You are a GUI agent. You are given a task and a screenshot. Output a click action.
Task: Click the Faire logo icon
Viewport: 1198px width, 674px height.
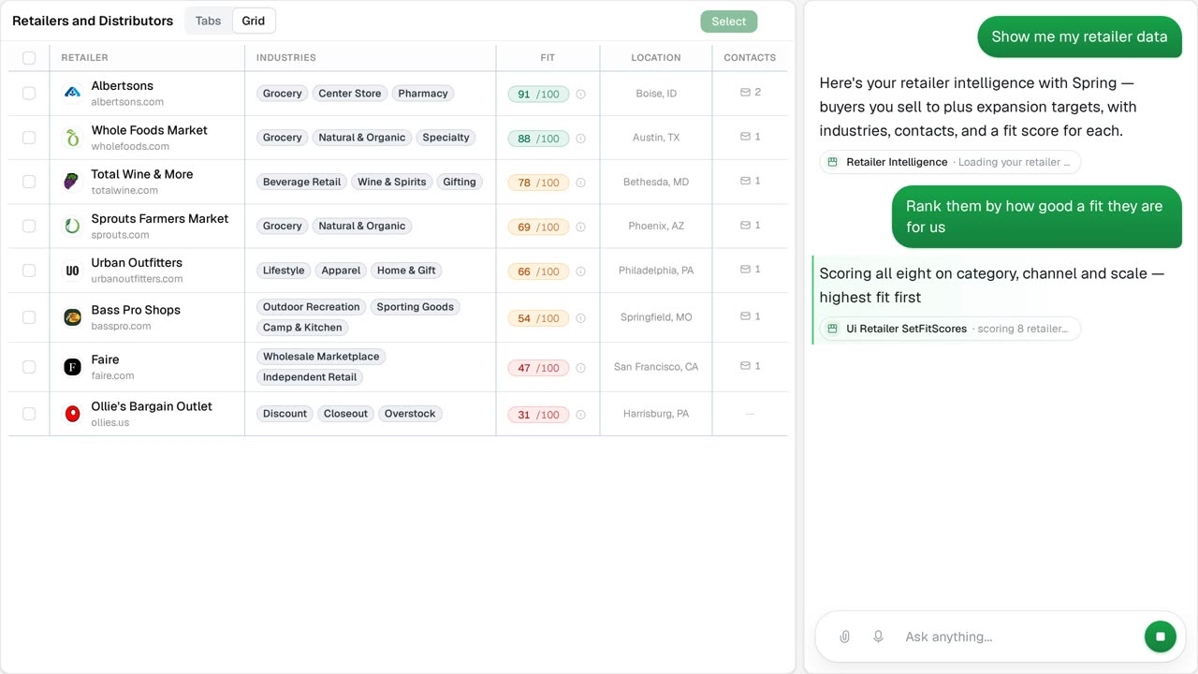[x=72, y=367]
